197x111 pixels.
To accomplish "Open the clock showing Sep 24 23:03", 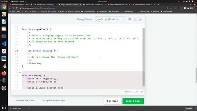I will (x=102, y=1).
